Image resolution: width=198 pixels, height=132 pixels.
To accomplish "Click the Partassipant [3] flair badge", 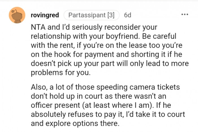I will point(91,15).
